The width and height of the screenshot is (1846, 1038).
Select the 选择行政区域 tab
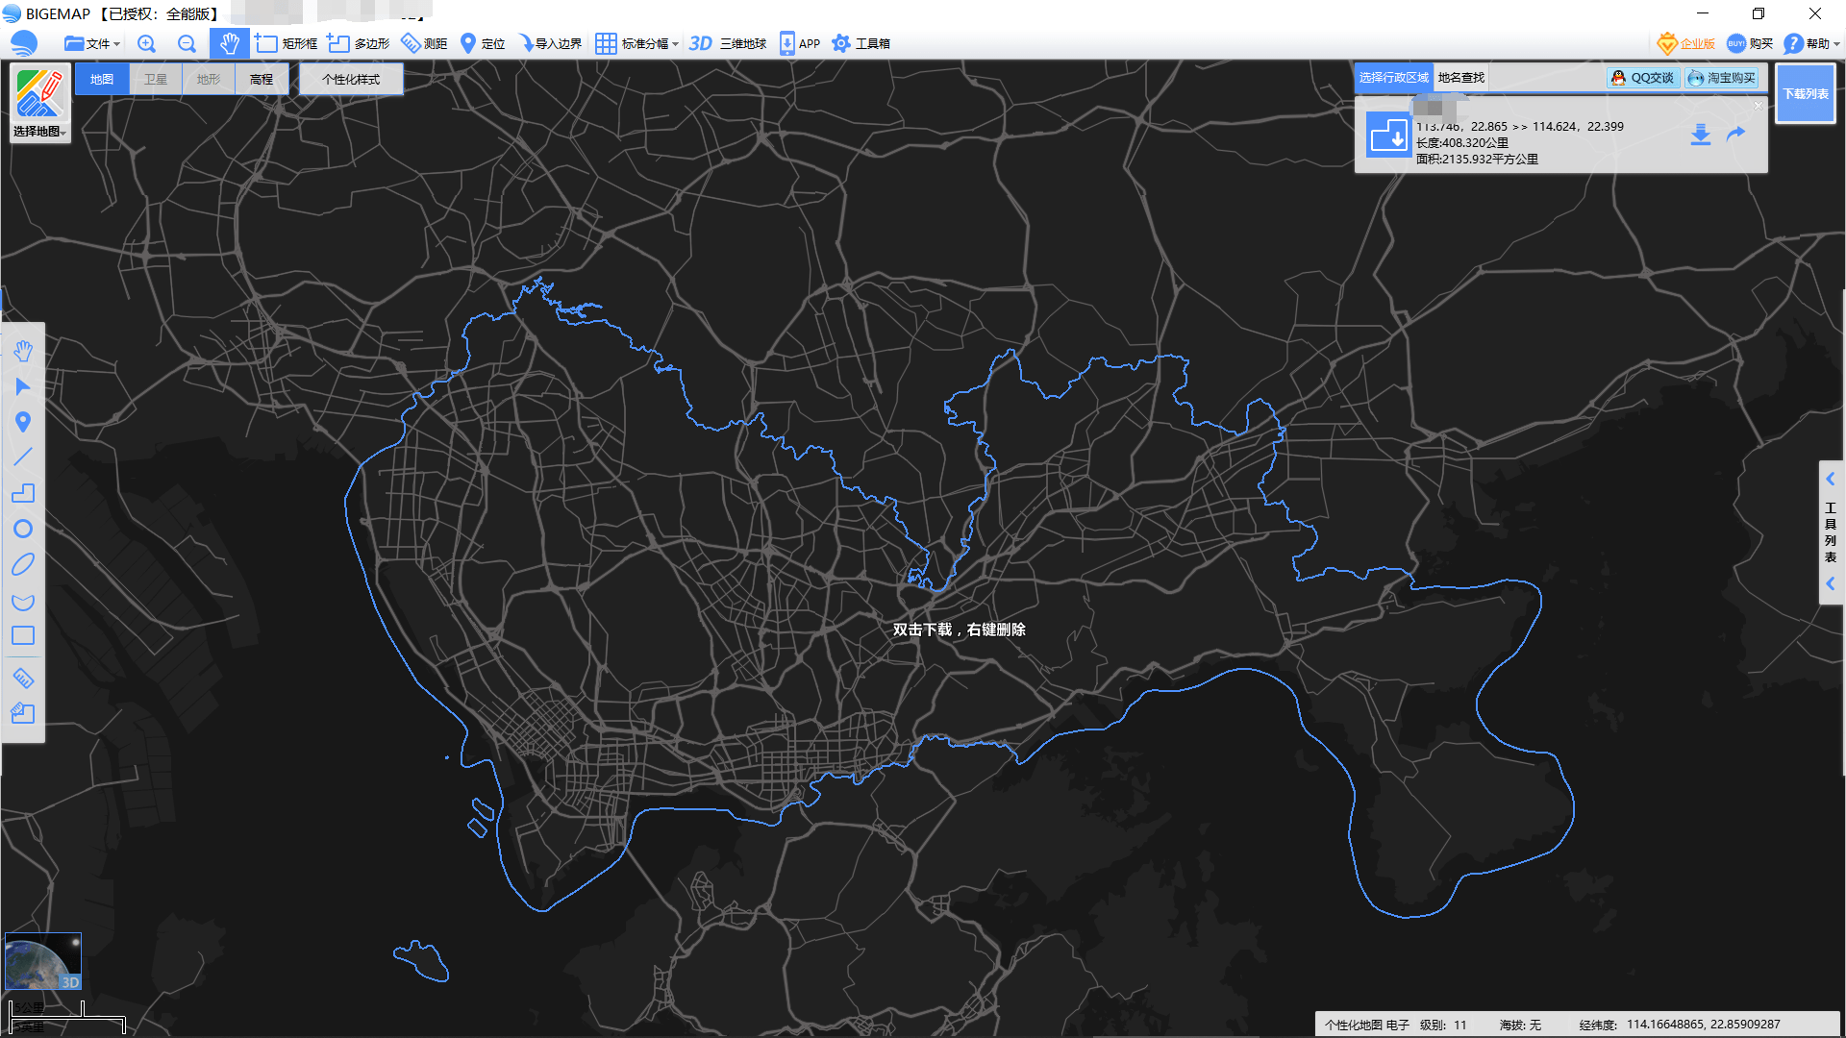pos(1394,78)
